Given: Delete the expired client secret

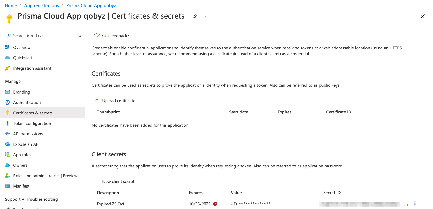Looking at the screenshot, I should coord(415,204).
